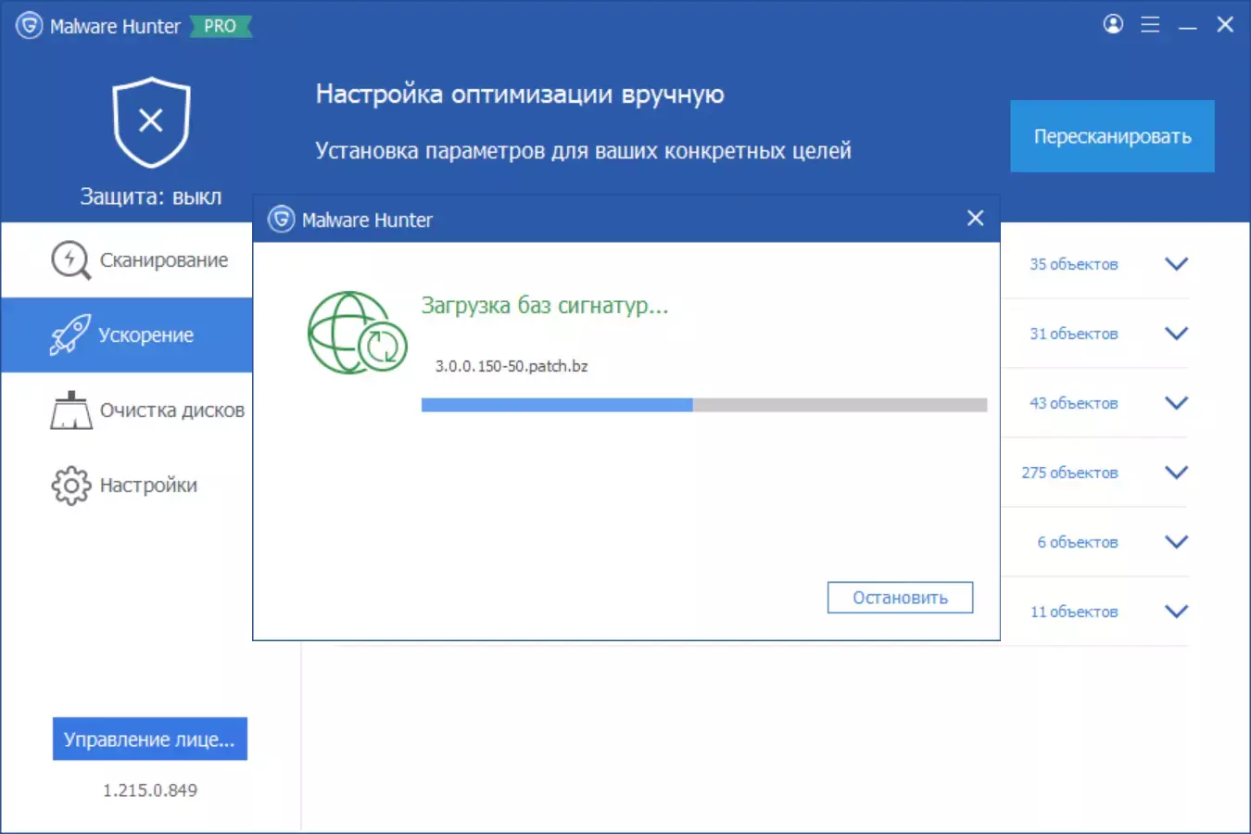The width and height of the screenshot is (1251, 834).
Task: Click the 6 объектов count text
Action: point(1078,542)
